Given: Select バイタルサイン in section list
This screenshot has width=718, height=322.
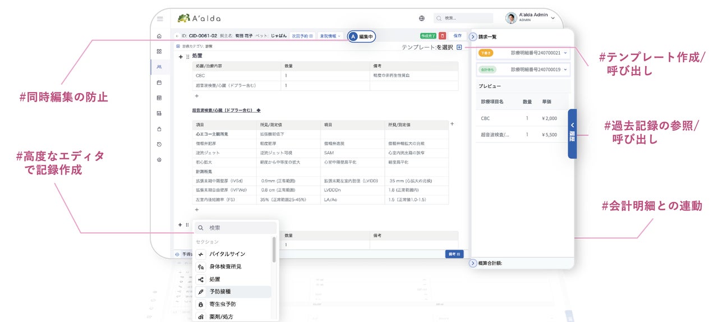Looking at the screenshot, I should (x=233, y=254).
